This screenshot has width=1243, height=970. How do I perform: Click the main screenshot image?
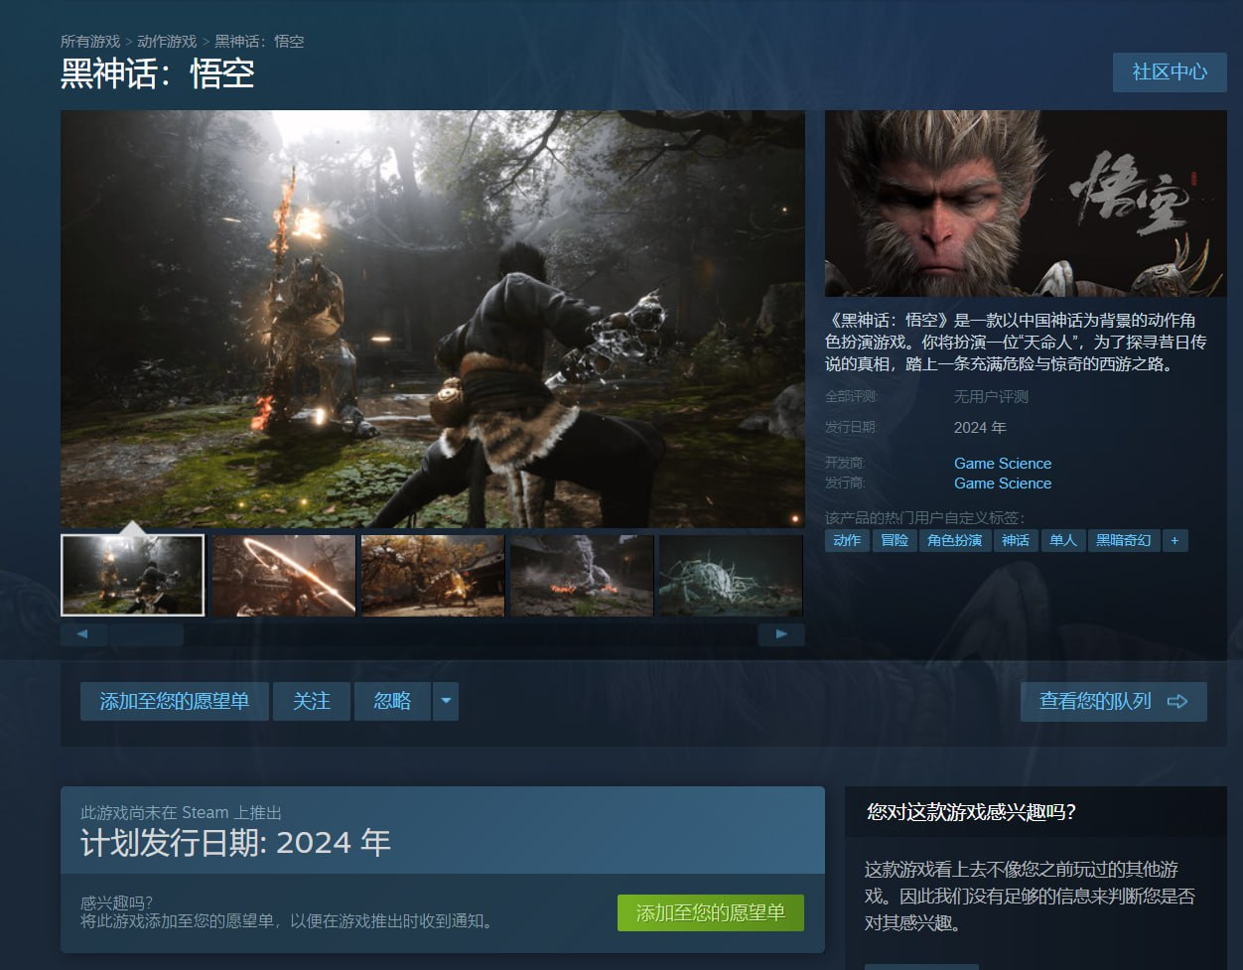(x=432, y=318)
